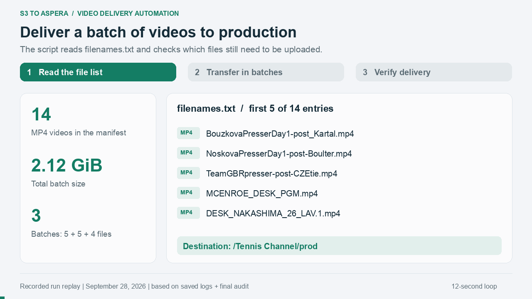
Task: Click the loop progress bar at bottom-left edge
Action: [2, 298]
